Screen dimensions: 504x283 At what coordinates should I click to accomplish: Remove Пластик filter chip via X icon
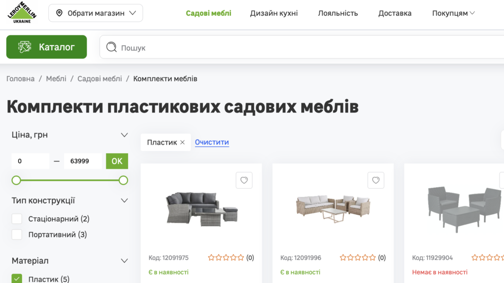coord(182,142)
